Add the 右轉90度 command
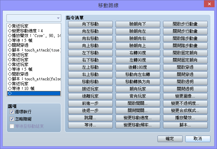Screen dimensions: 217x149 [x=138, y=53]
